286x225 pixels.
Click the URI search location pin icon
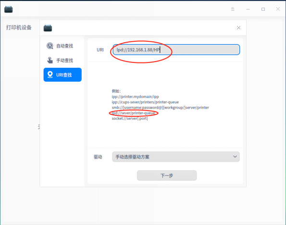click(50, 75)
